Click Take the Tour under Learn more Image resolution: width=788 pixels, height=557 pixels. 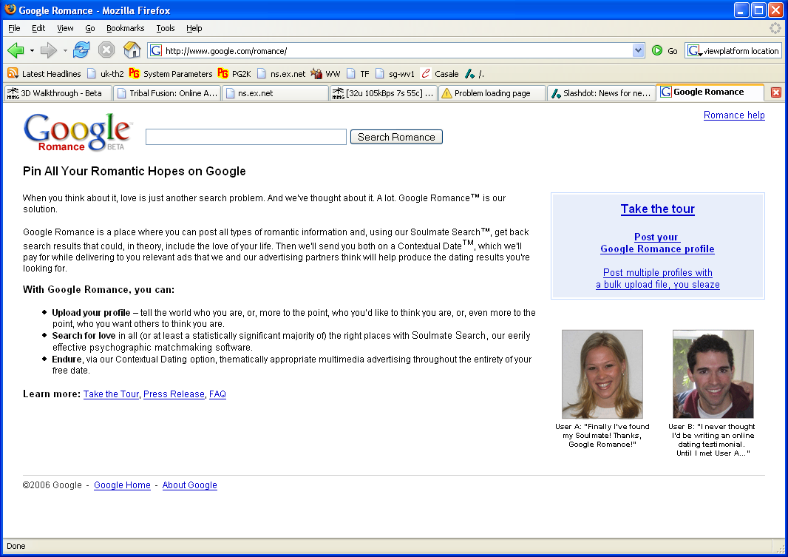pos(111,394)
